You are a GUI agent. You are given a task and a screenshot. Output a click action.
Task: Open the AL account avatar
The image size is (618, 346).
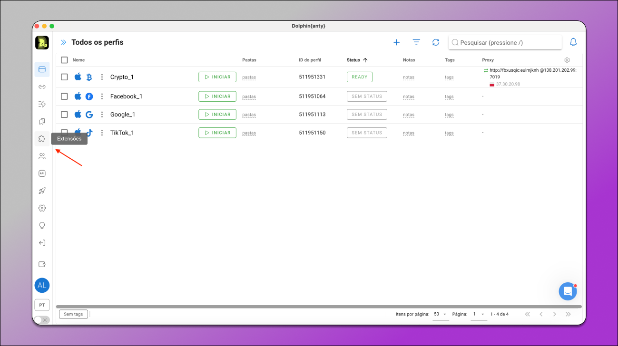[x=42, y=285]
